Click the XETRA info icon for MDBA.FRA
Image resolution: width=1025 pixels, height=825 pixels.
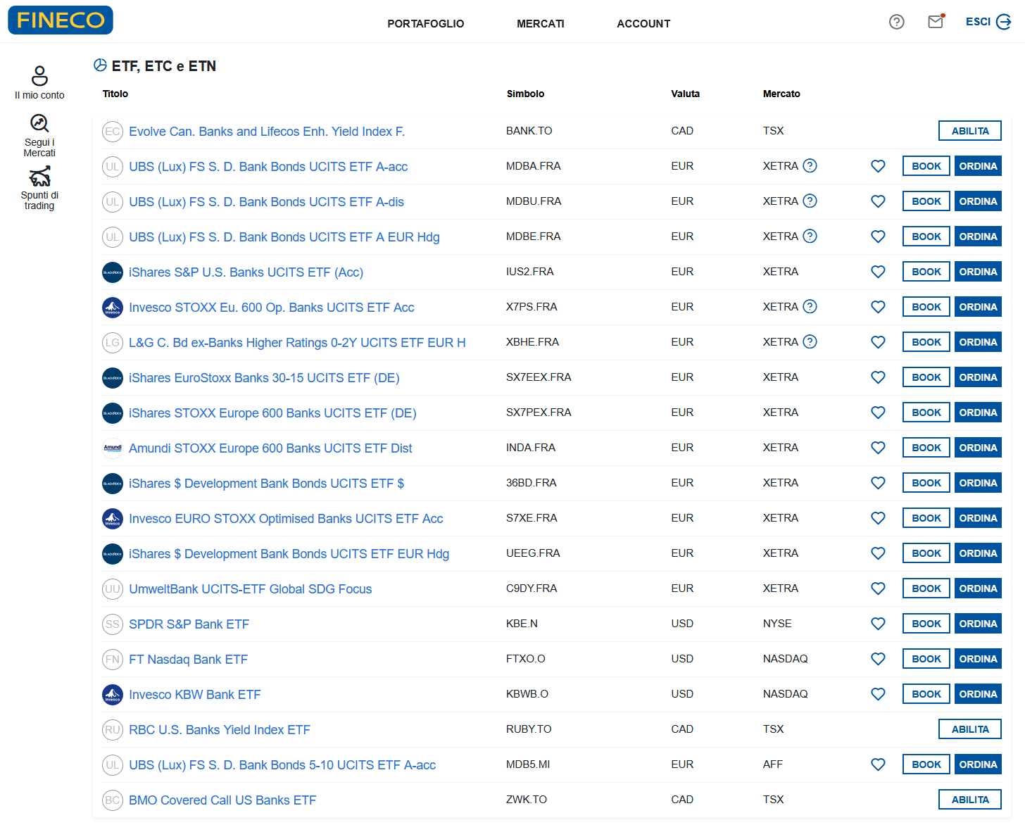[810, 166]
